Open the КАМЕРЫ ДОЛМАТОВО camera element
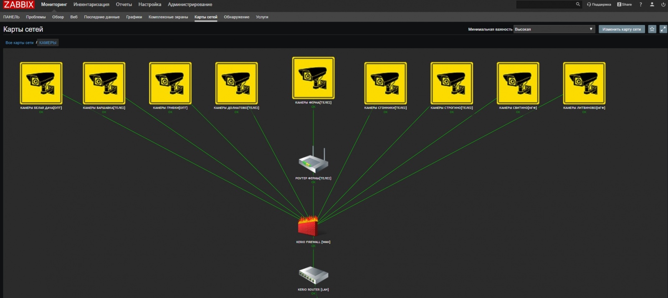This screenshot has height=298, width=668. 236,83
